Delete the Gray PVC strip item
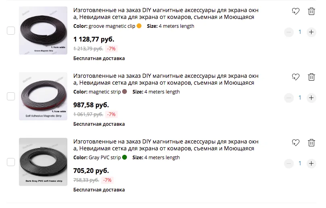The height and width of the screenshot is (208, 326). (x=311, y=143)
